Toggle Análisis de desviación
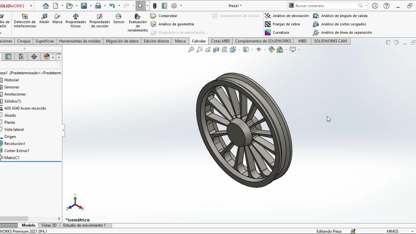 [287, 16]
